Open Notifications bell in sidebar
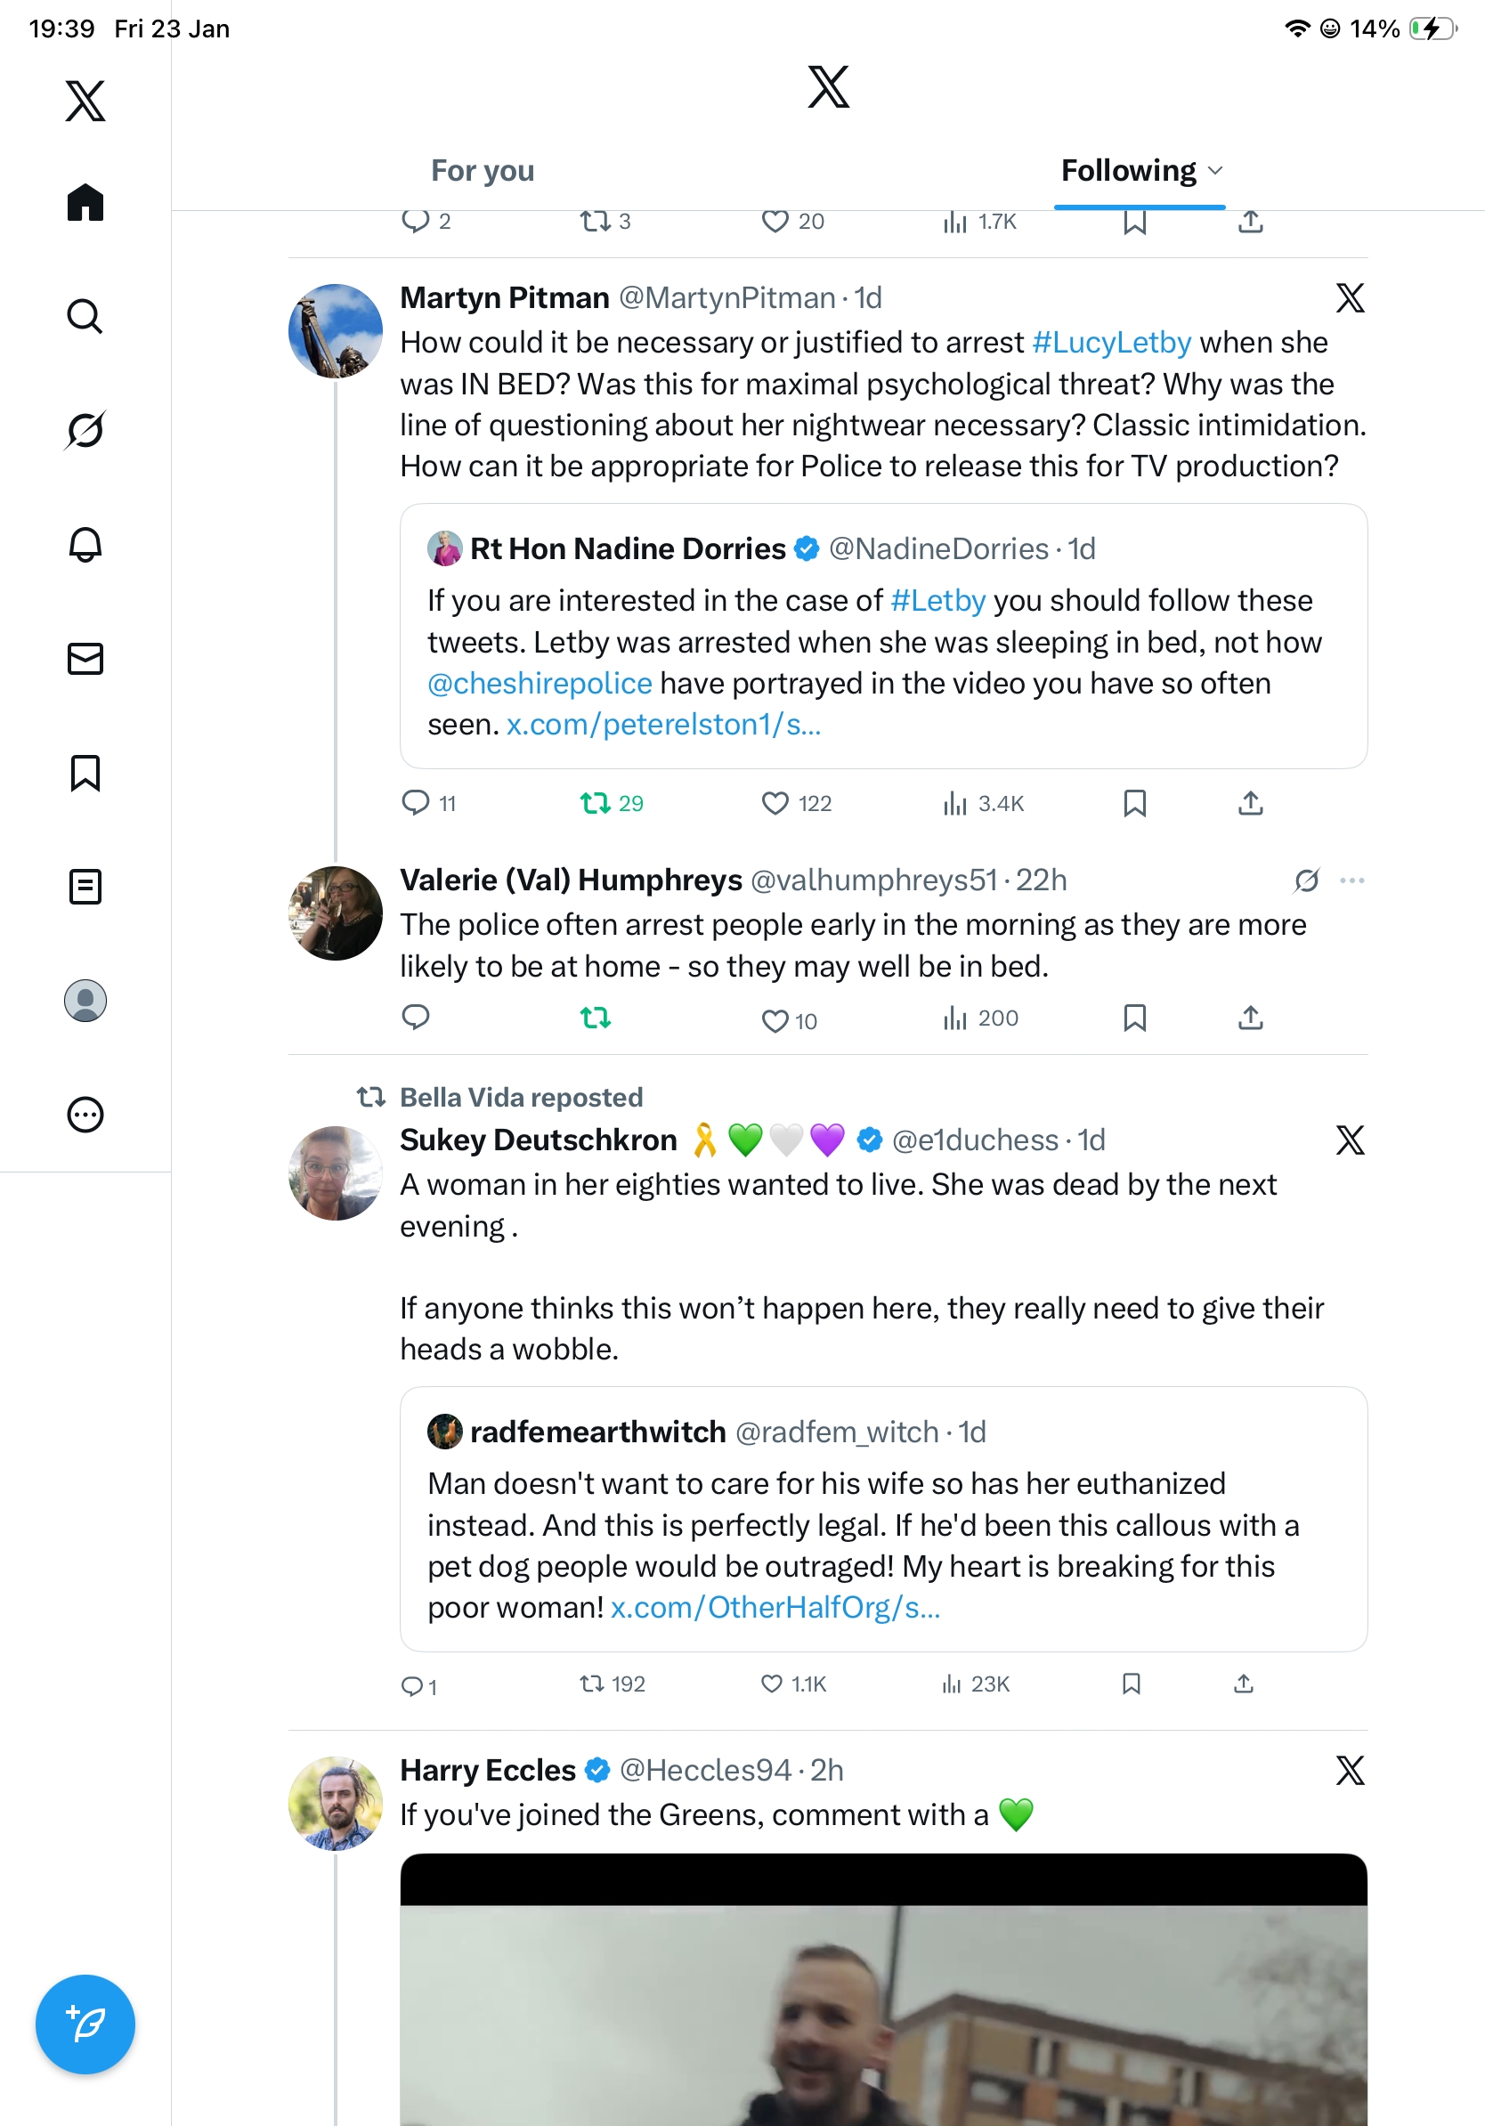Image resolution: width=1485 pixels, height=2126 pixels. tap(85, 545)
